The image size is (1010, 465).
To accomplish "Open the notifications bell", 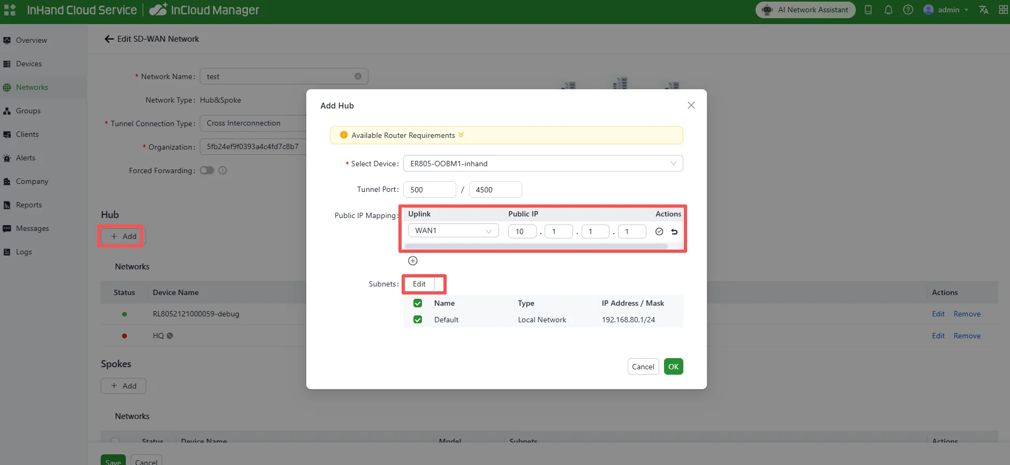I will [x=888, y=10].
